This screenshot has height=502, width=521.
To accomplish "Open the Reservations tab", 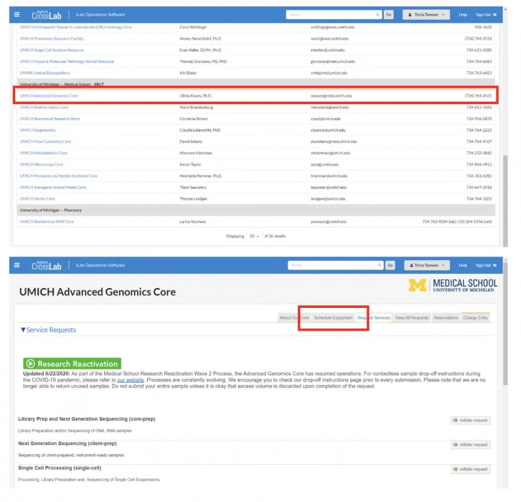I will (445, 318).
